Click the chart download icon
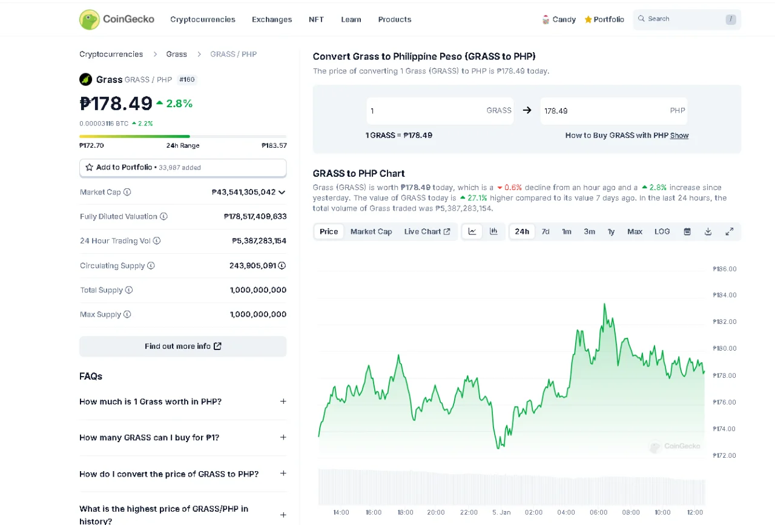The width and height of the screenshot is (775, 525). click(x=708, y=231)
